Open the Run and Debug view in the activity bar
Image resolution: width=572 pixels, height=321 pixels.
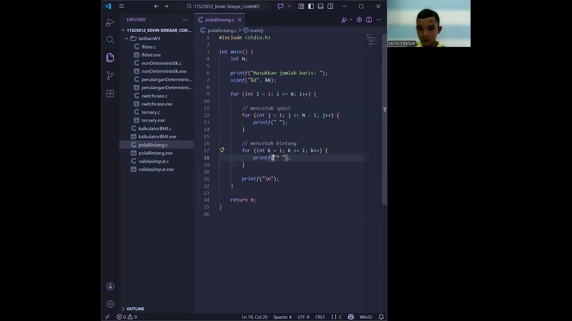point(110,22)
